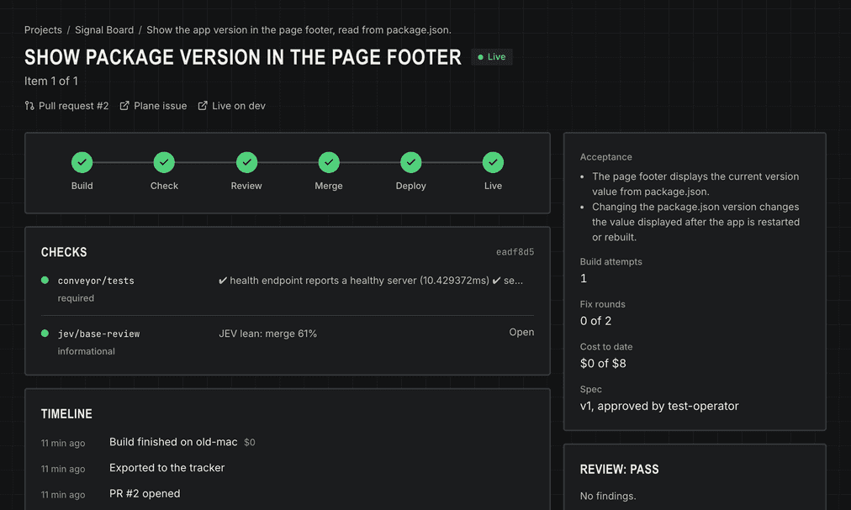Open the Plane issue link

153,106
